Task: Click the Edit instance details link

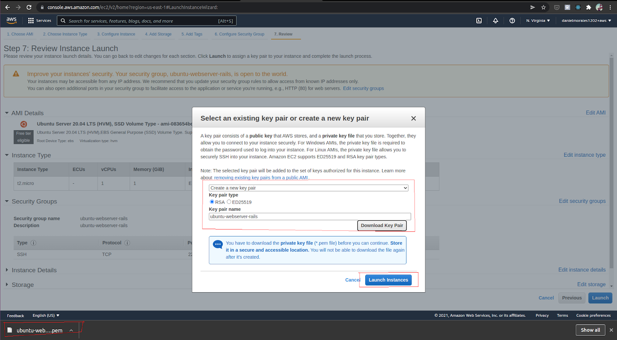Action: coord(582,270)
